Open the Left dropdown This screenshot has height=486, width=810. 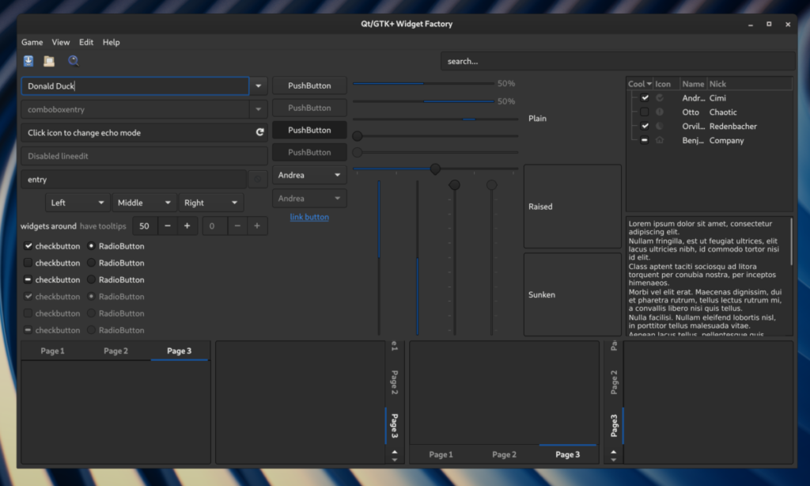click(78, 203)
